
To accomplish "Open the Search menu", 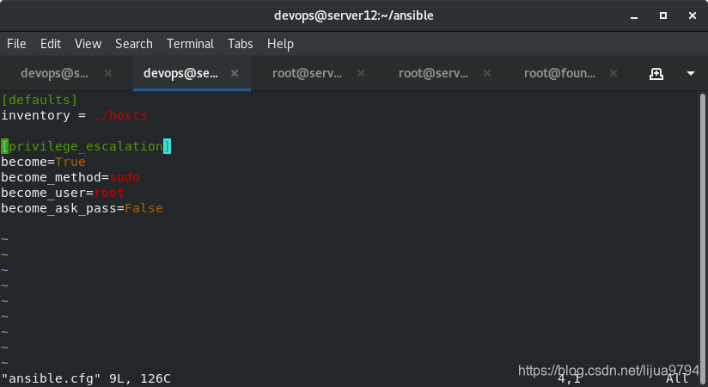I will (x=134, y=44).
